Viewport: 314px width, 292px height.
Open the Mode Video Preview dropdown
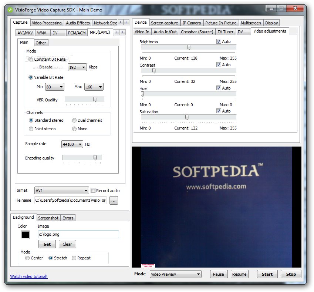click(175, 274)
